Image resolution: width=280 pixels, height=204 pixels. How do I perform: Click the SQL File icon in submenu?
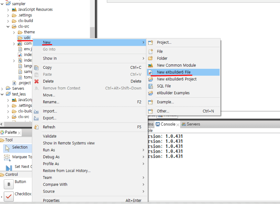click(150, 86)
